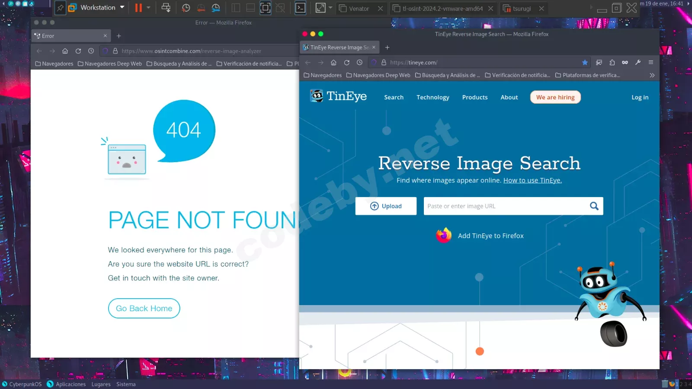692x389 pixels.
Task: Open the Firefox extensions puzzle icon
Action: [x=612, y=63]
